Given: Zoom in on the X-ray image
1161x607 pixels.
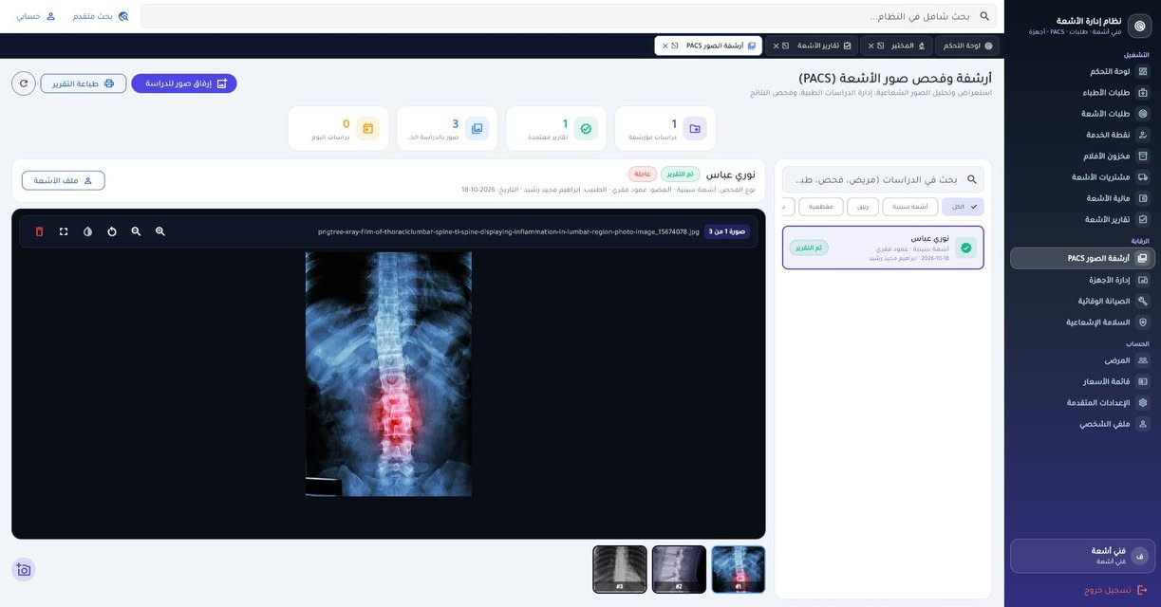Looking at the screenshot, I should coord(159,231).
